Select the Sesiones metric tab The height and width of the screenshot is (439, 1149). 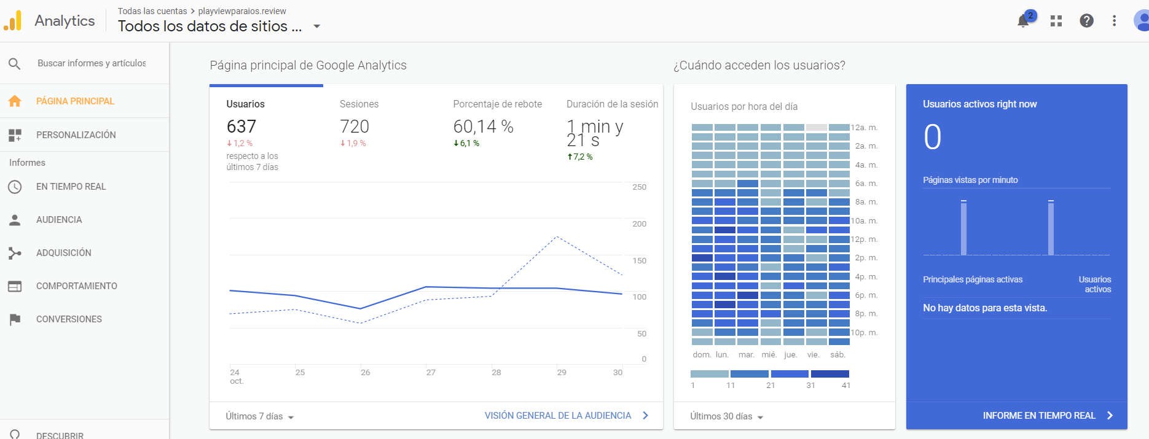click(380, 126)
